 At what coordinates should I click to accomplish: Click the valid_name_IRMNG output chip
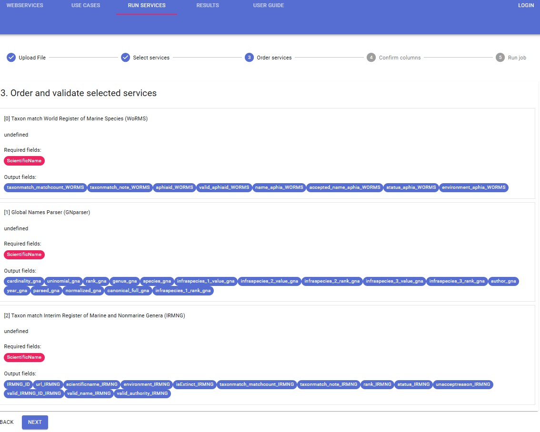click(89, 393)
